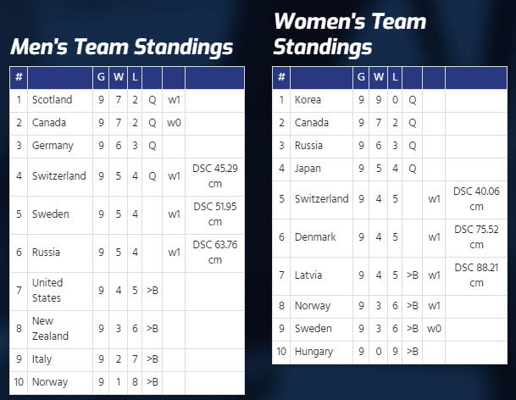Select Germany row in men's table

[127, 146]
